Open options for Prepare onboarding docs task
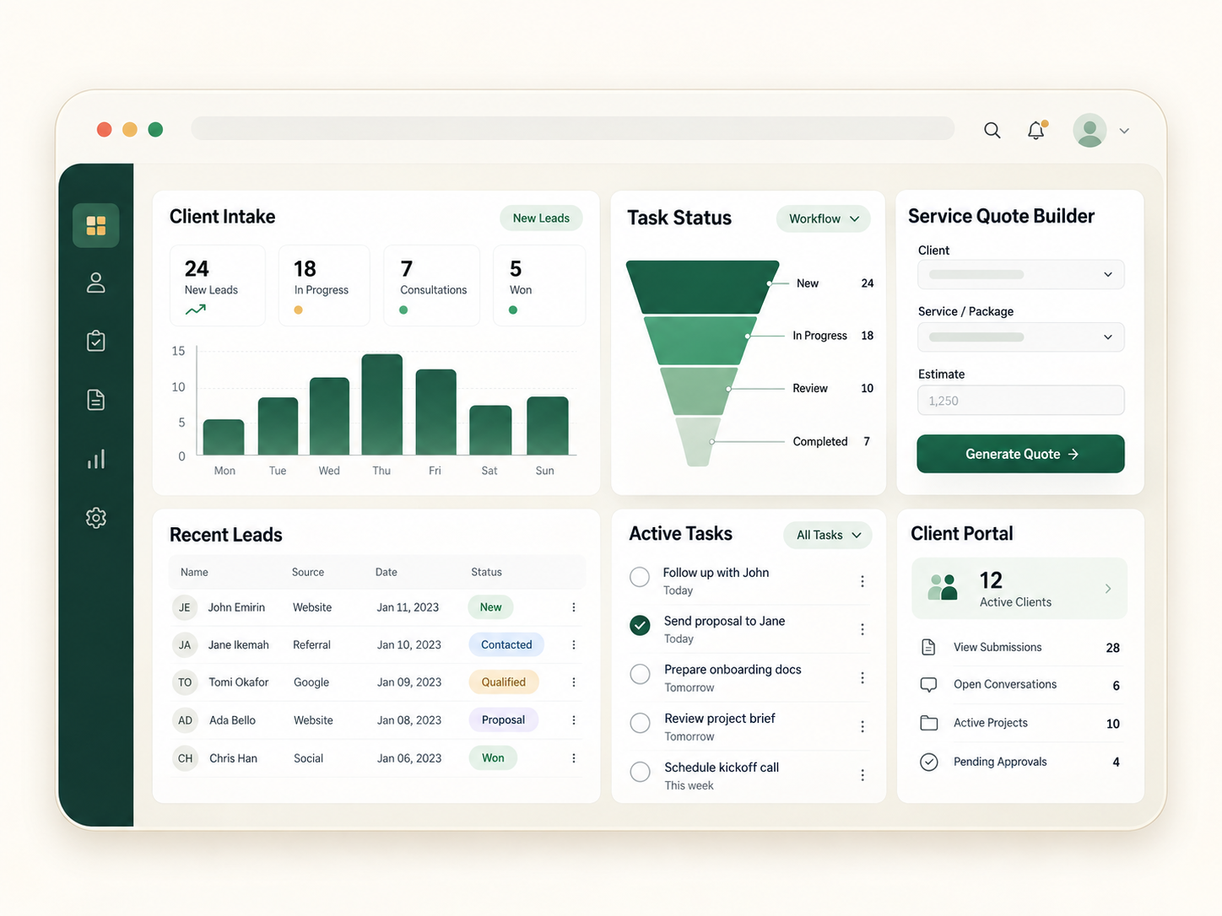Viewport: 1222px width, 916px height. point(862,678)
